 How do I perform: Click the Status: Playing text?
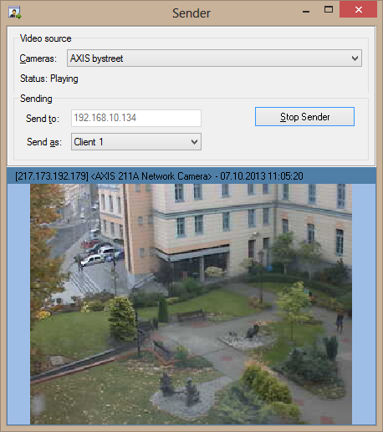[49, 79]
